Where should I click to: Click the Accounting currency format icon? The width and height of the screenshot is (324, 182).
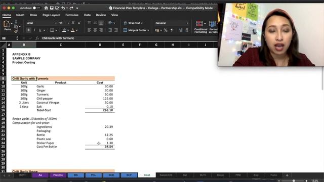pos(157,30)
